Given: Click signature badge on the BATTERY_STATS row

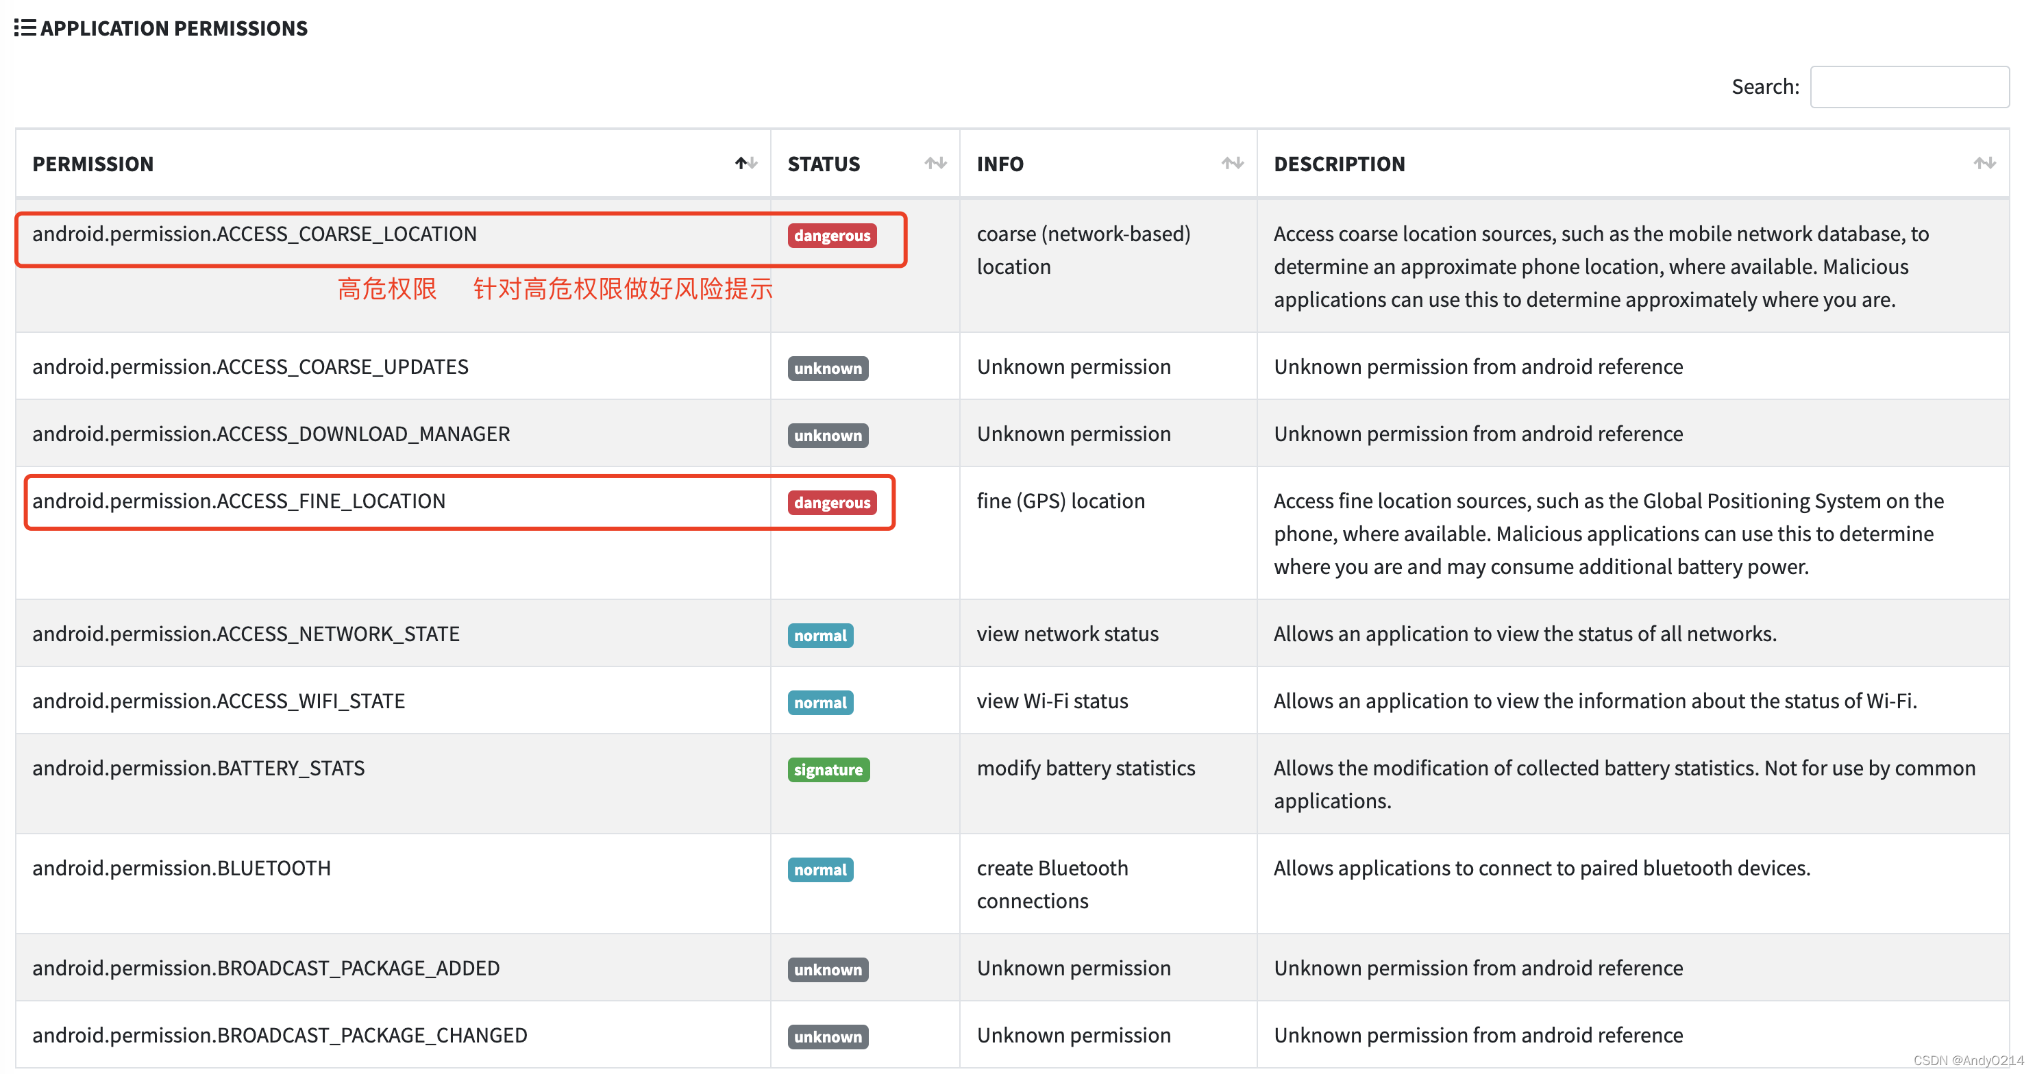Looking at the screenshot, I should click(827, 769).
